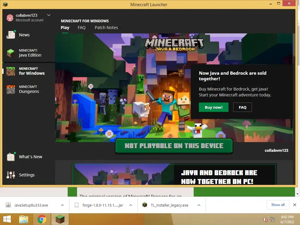The height and width of the screenshot is (225, 300).
Task: Click the collabvm123 pig avatar
Action: pos(10,18)
